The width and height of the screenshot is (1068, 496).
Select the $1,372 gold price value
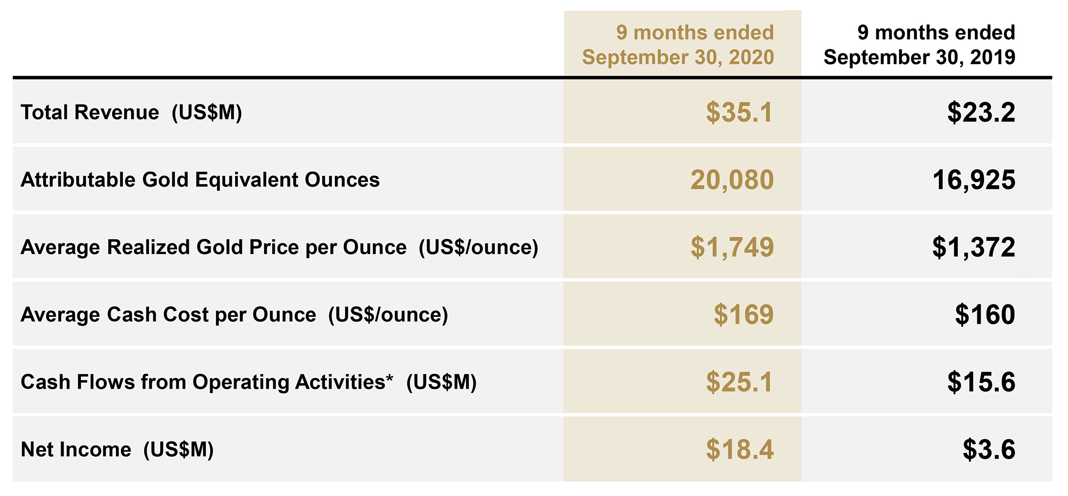(974, 247)
